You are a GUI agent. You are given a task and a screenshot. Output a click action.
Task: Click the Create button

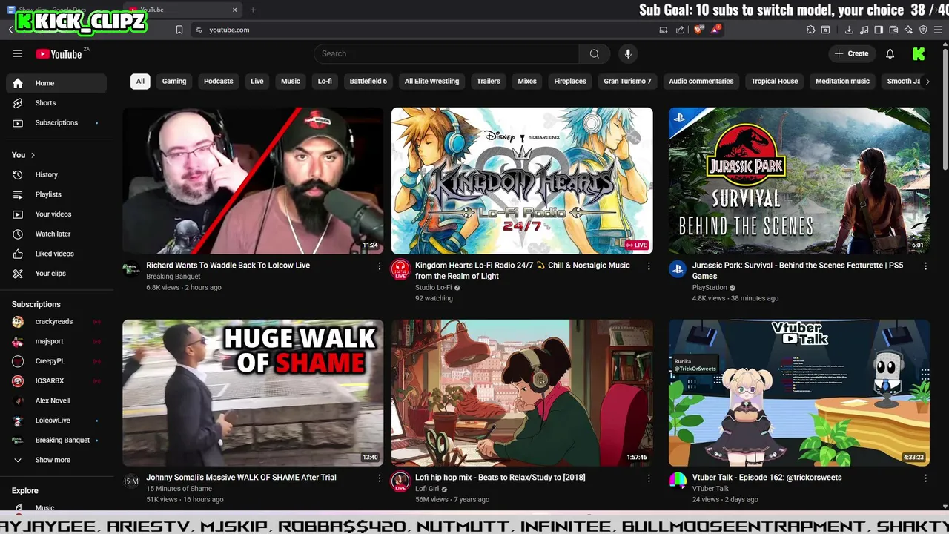[852, 53]
